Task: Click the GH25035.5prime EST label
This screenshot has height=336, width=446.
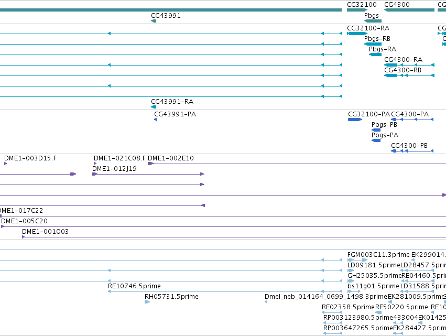Action: point(374,276)
